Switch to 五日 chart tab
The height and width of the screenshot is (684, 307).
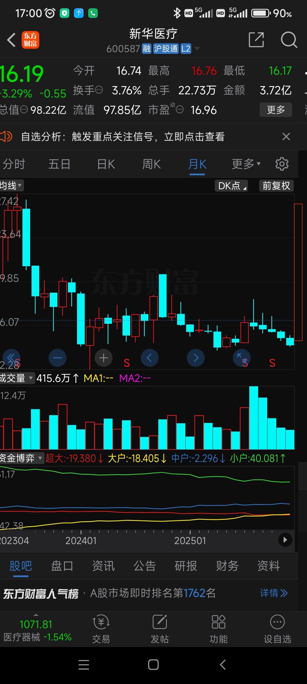tap(59, 164)
